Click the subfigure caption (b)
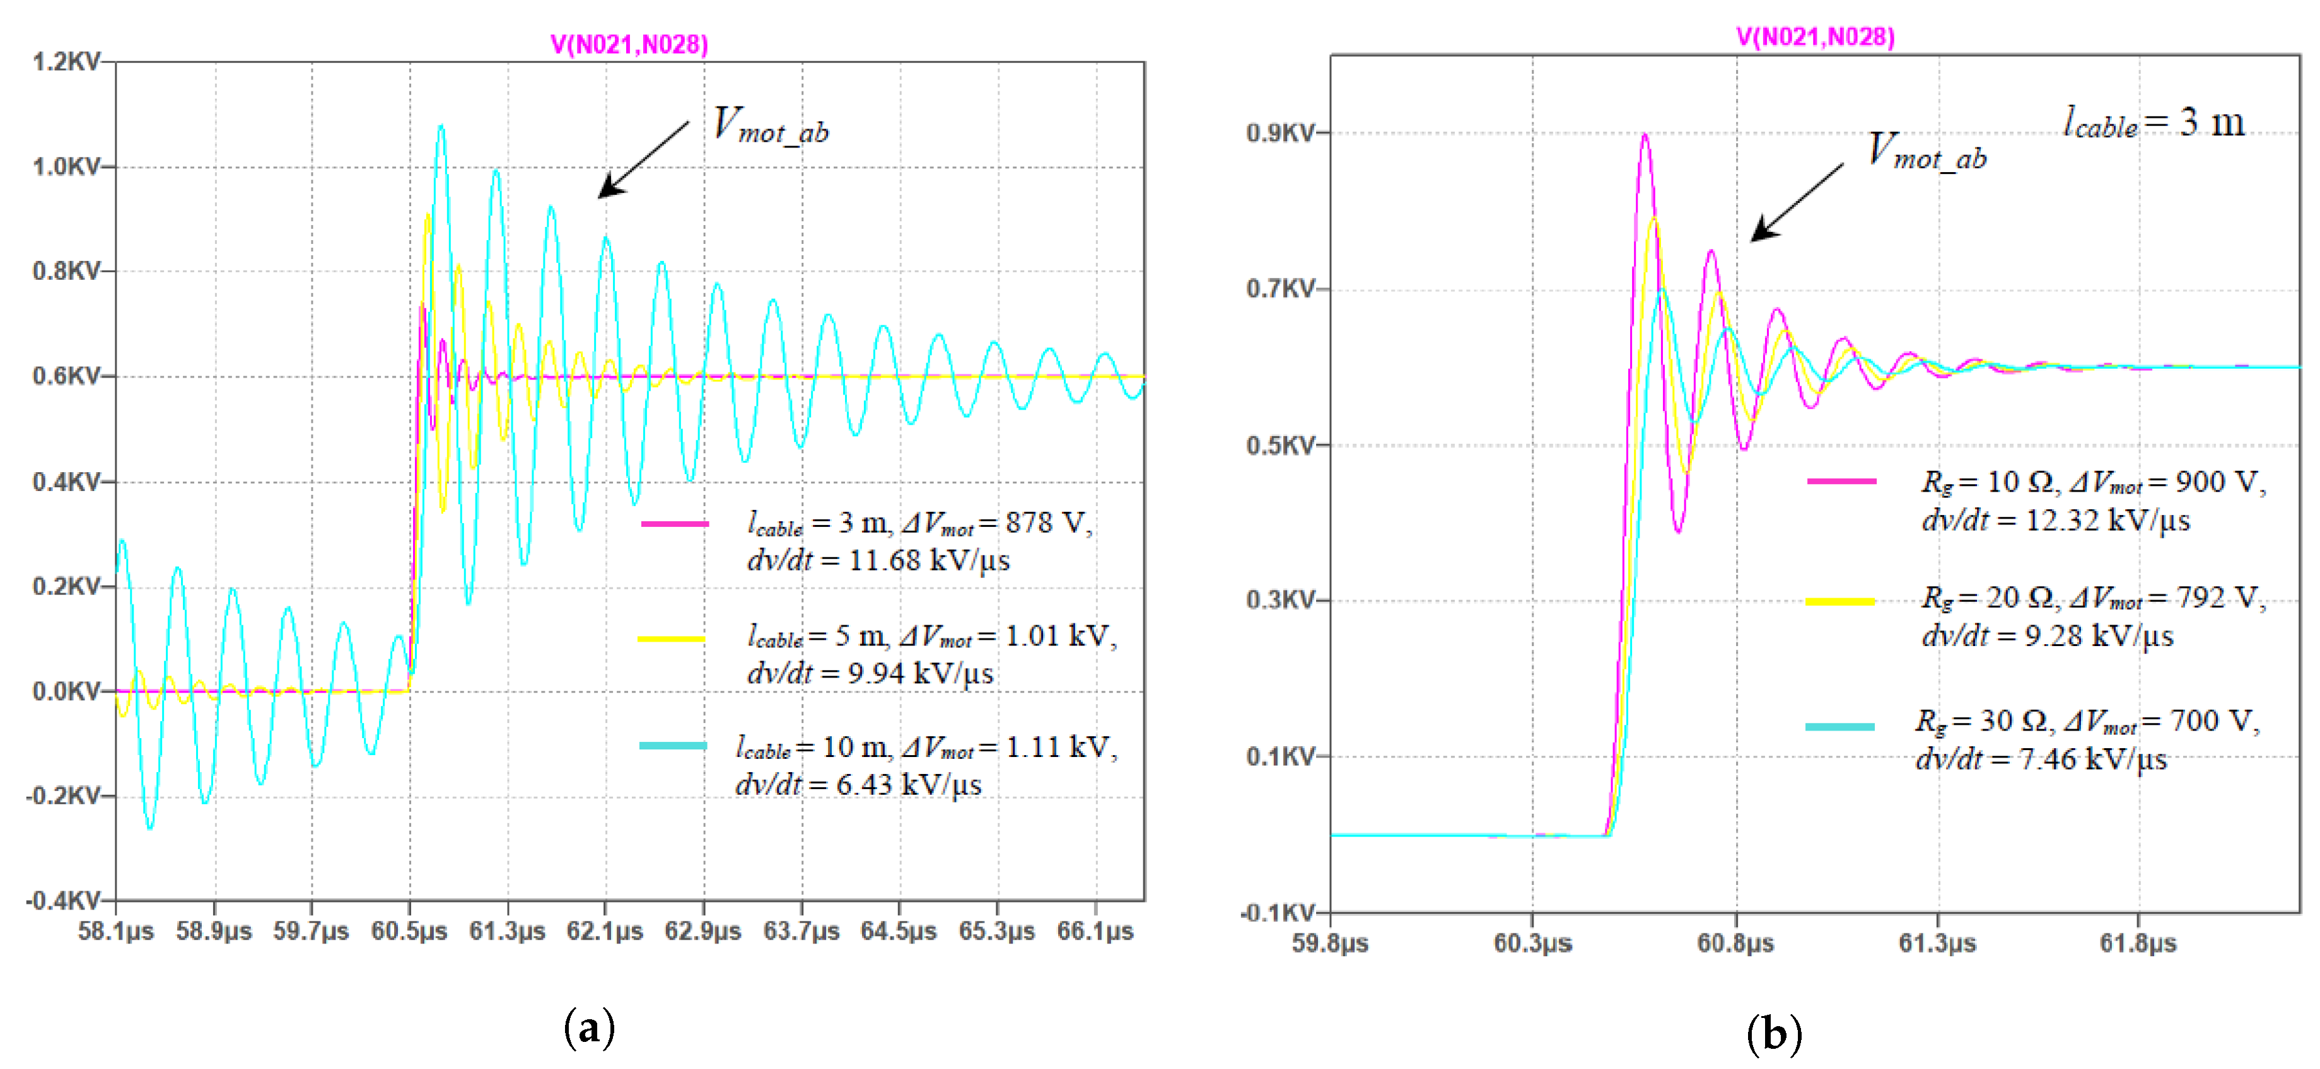 [x=1775, y=1033]
